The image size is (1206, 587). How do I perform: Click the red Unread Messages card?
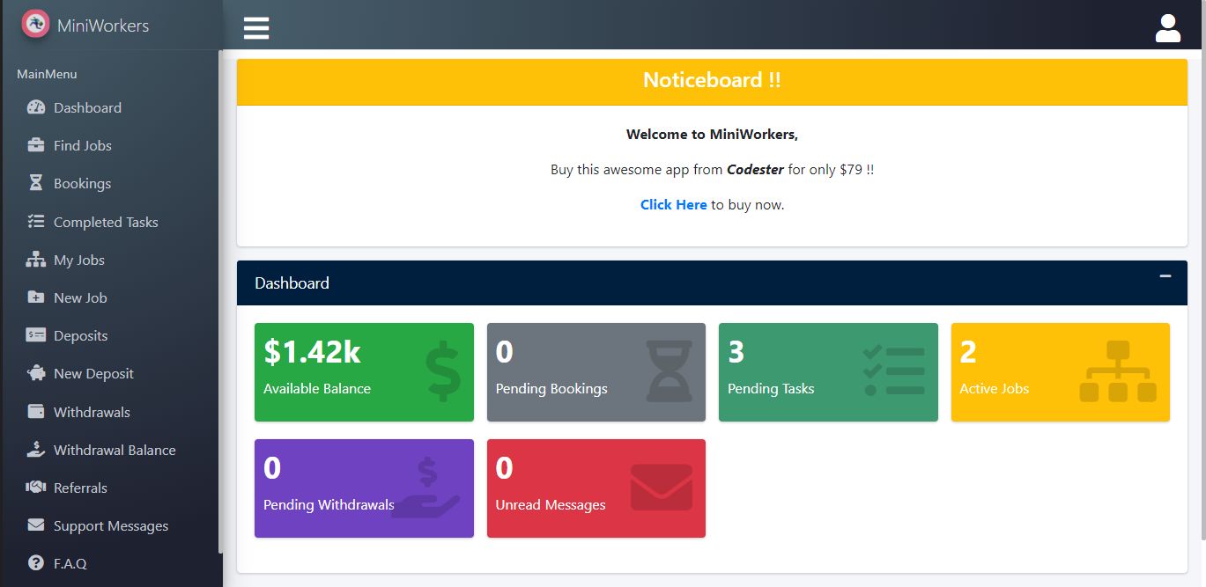(596, 488)
